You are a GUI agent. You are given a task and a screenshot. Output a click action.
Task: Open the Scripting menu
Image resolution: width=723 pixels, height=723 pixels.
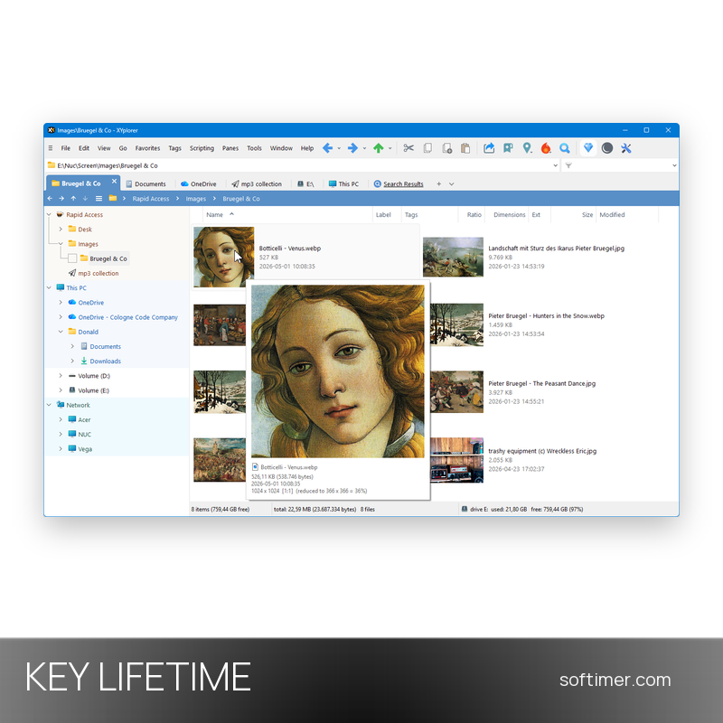(202, 148)
